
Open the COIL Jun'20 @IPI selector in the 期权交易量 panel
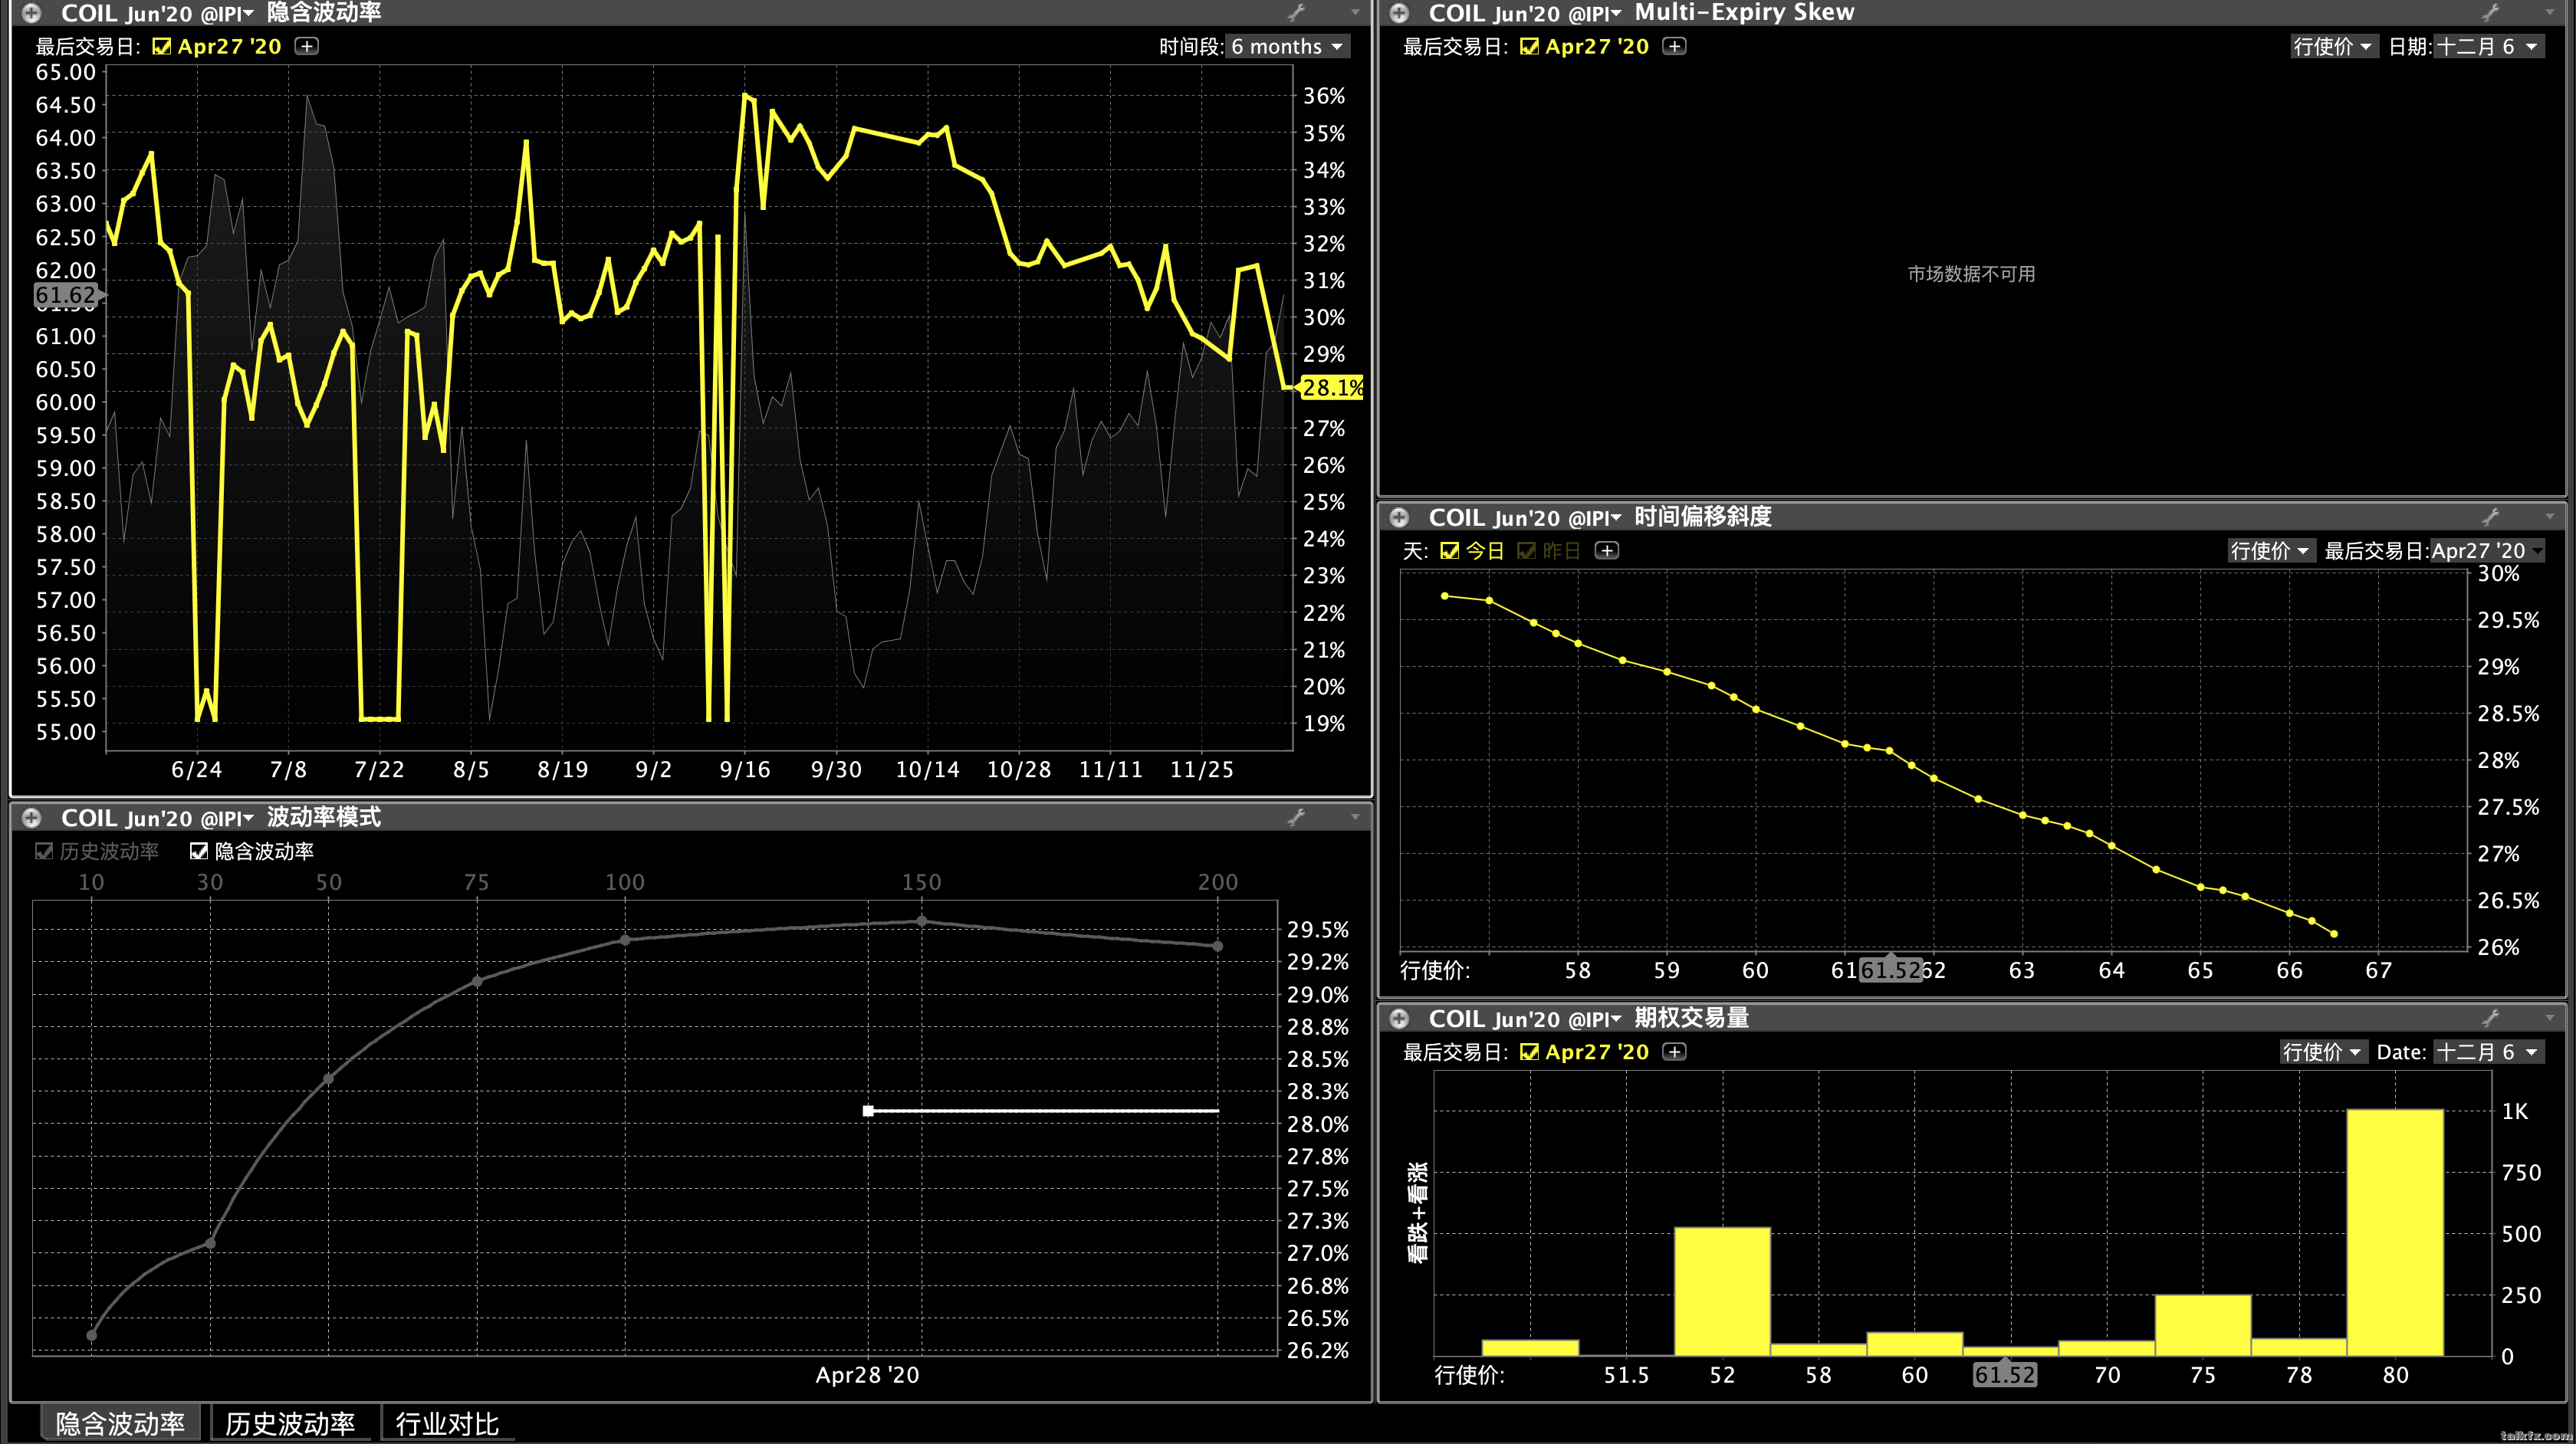pyautogui.click(x=1525, y=1018)
